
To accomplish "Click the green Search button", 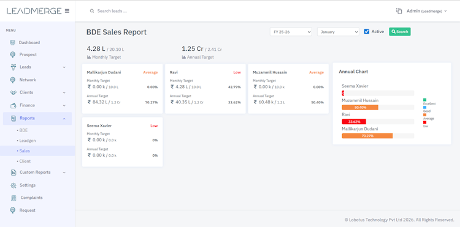I will [399, 32].
